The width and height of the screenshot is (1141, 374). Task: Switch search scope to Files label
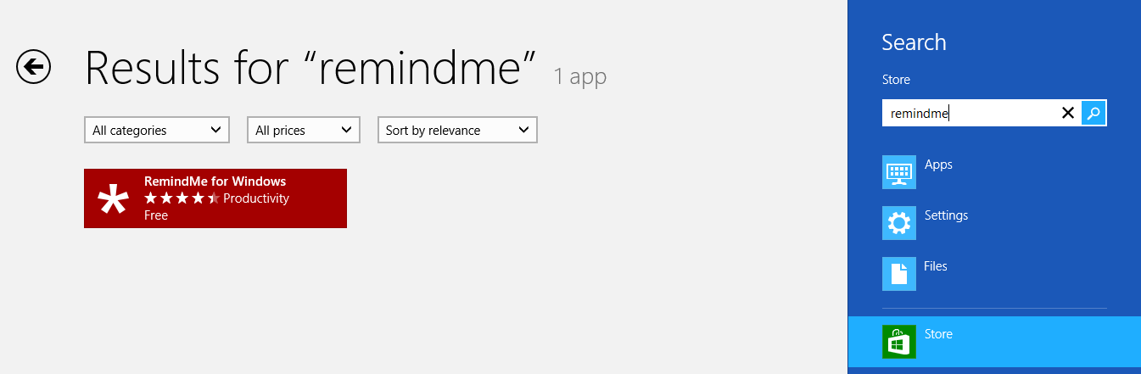pyautogui.click(x=936, y=266)
